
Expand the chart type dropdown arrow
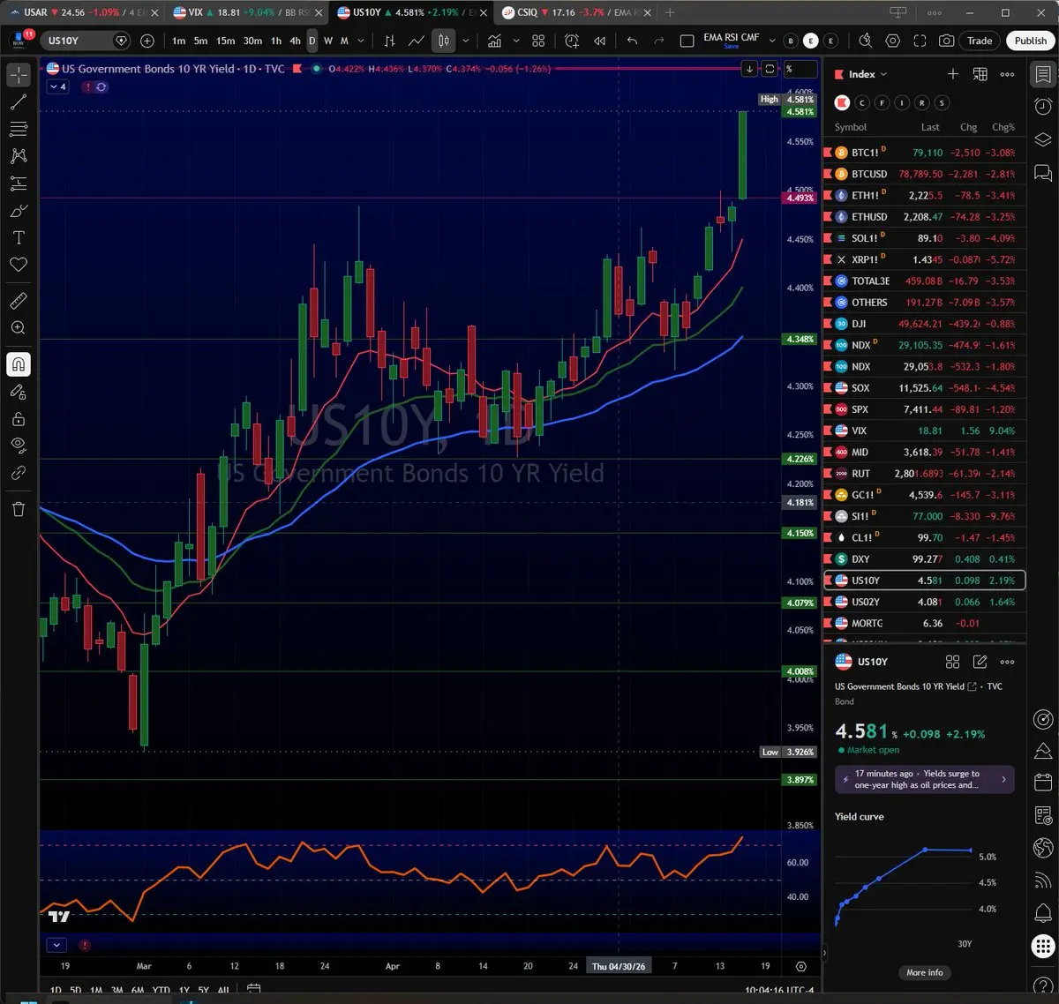(465, 41)
